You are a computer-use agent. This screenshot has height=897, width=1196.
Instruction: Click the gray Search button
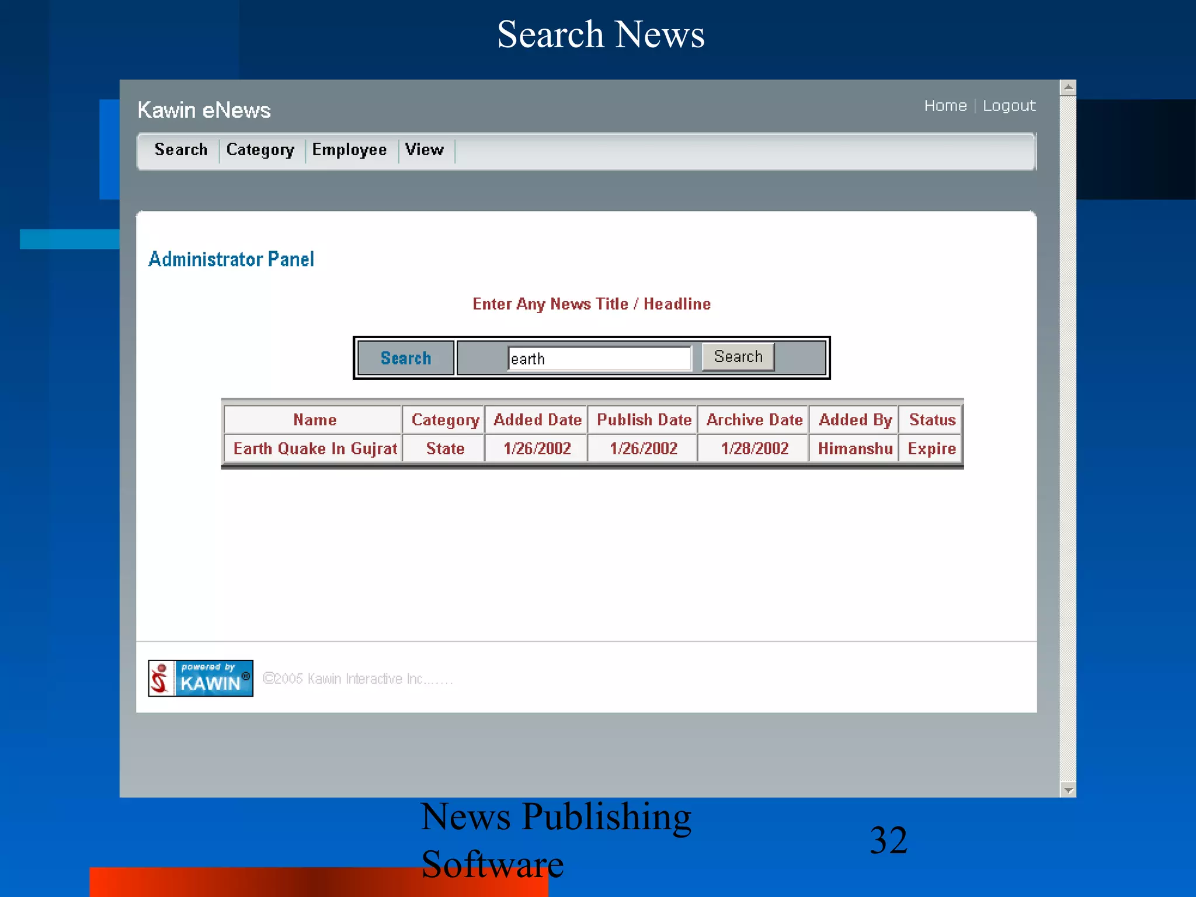[738, 357]
